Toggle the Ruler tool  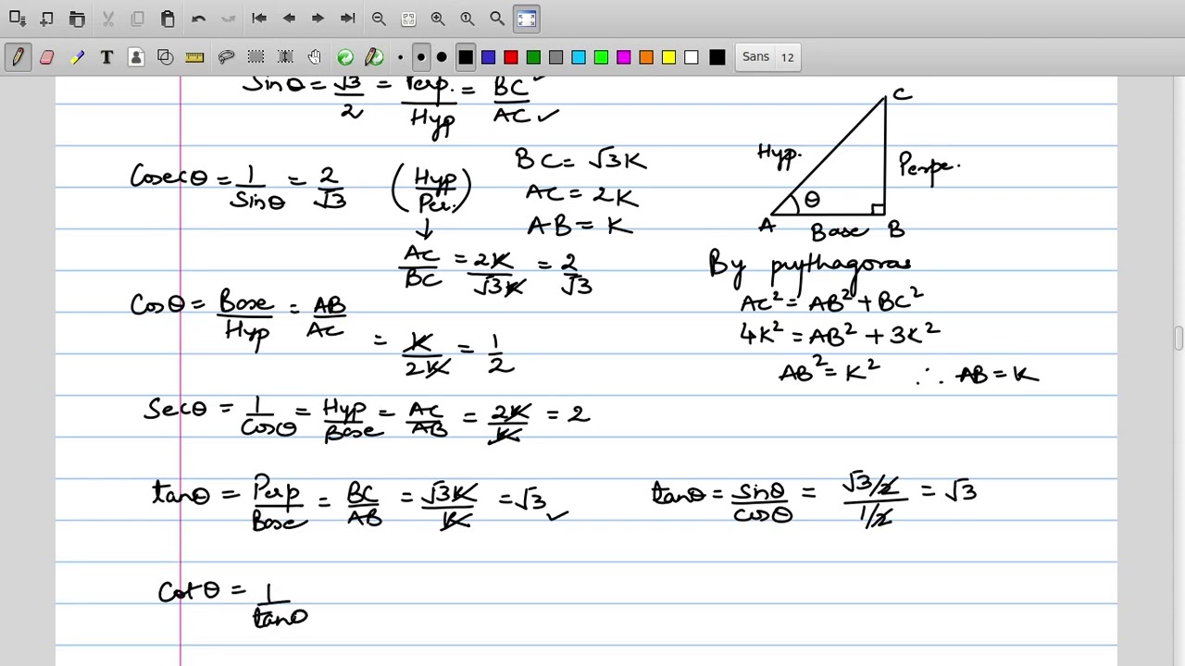(195, 57)
